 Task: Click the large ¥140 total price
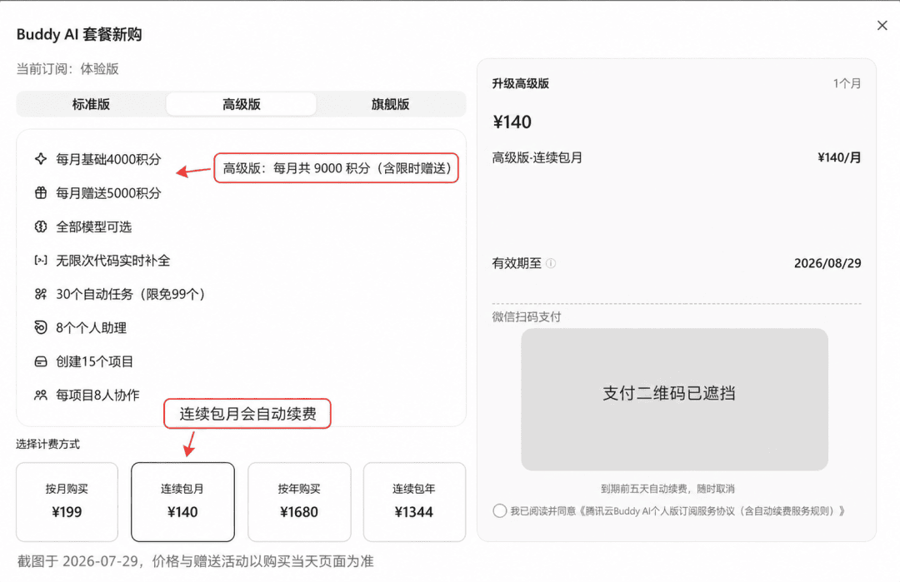click(x=512, y=122)
